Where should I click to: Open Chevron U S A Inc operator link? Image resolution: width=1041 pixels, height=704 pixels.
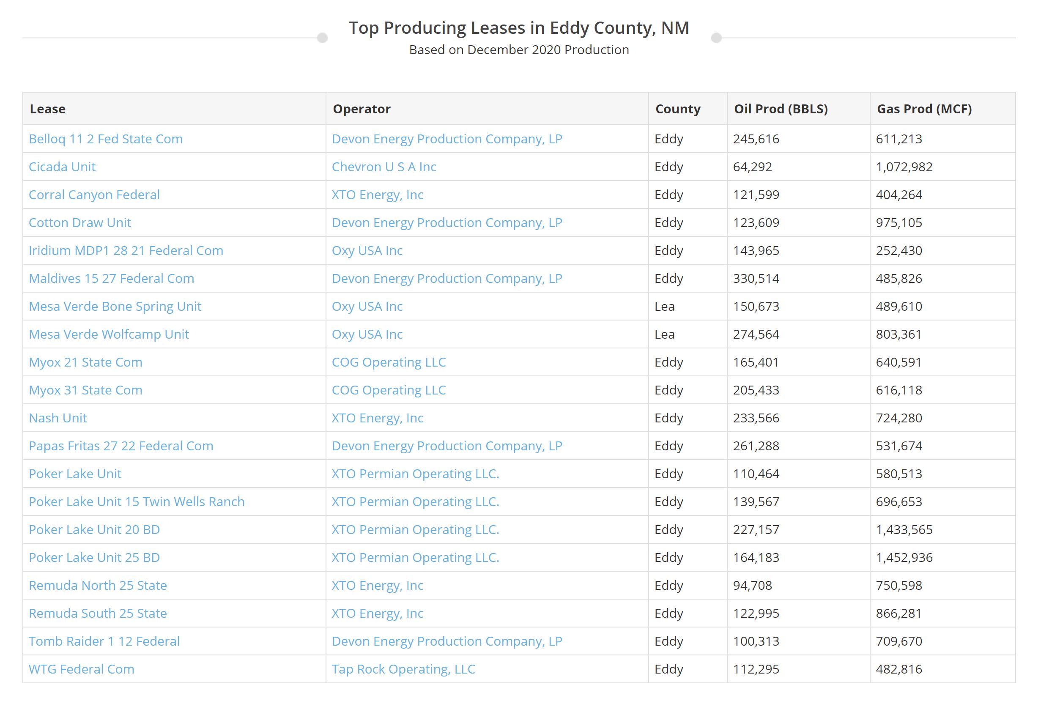click(384, 167)
